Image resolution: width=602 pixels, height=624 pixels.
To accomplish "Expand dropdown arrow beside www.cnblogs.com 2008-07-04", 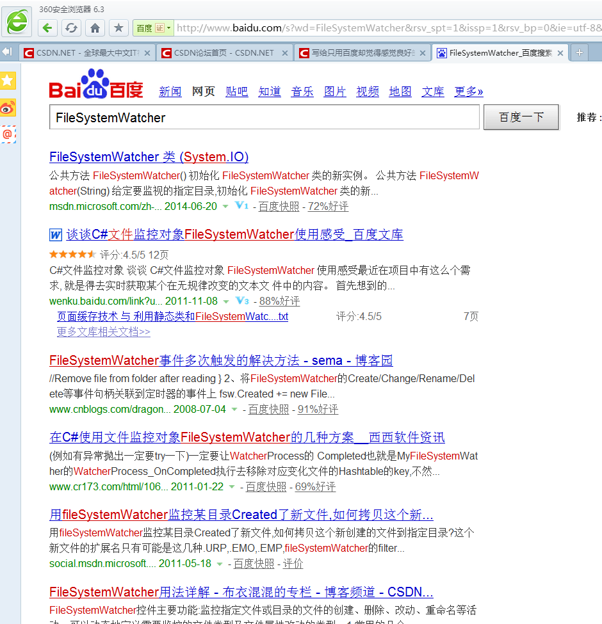I will tap(234, 409).
